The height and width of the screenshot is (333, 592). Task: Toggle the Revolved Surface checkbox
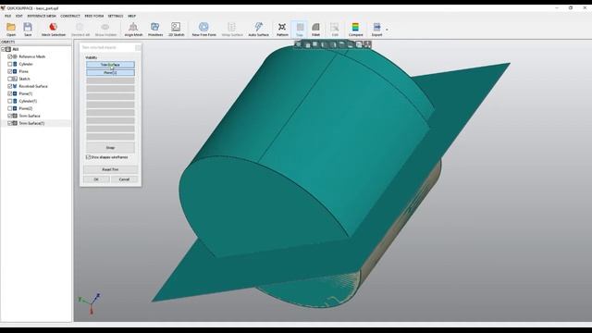10,86
